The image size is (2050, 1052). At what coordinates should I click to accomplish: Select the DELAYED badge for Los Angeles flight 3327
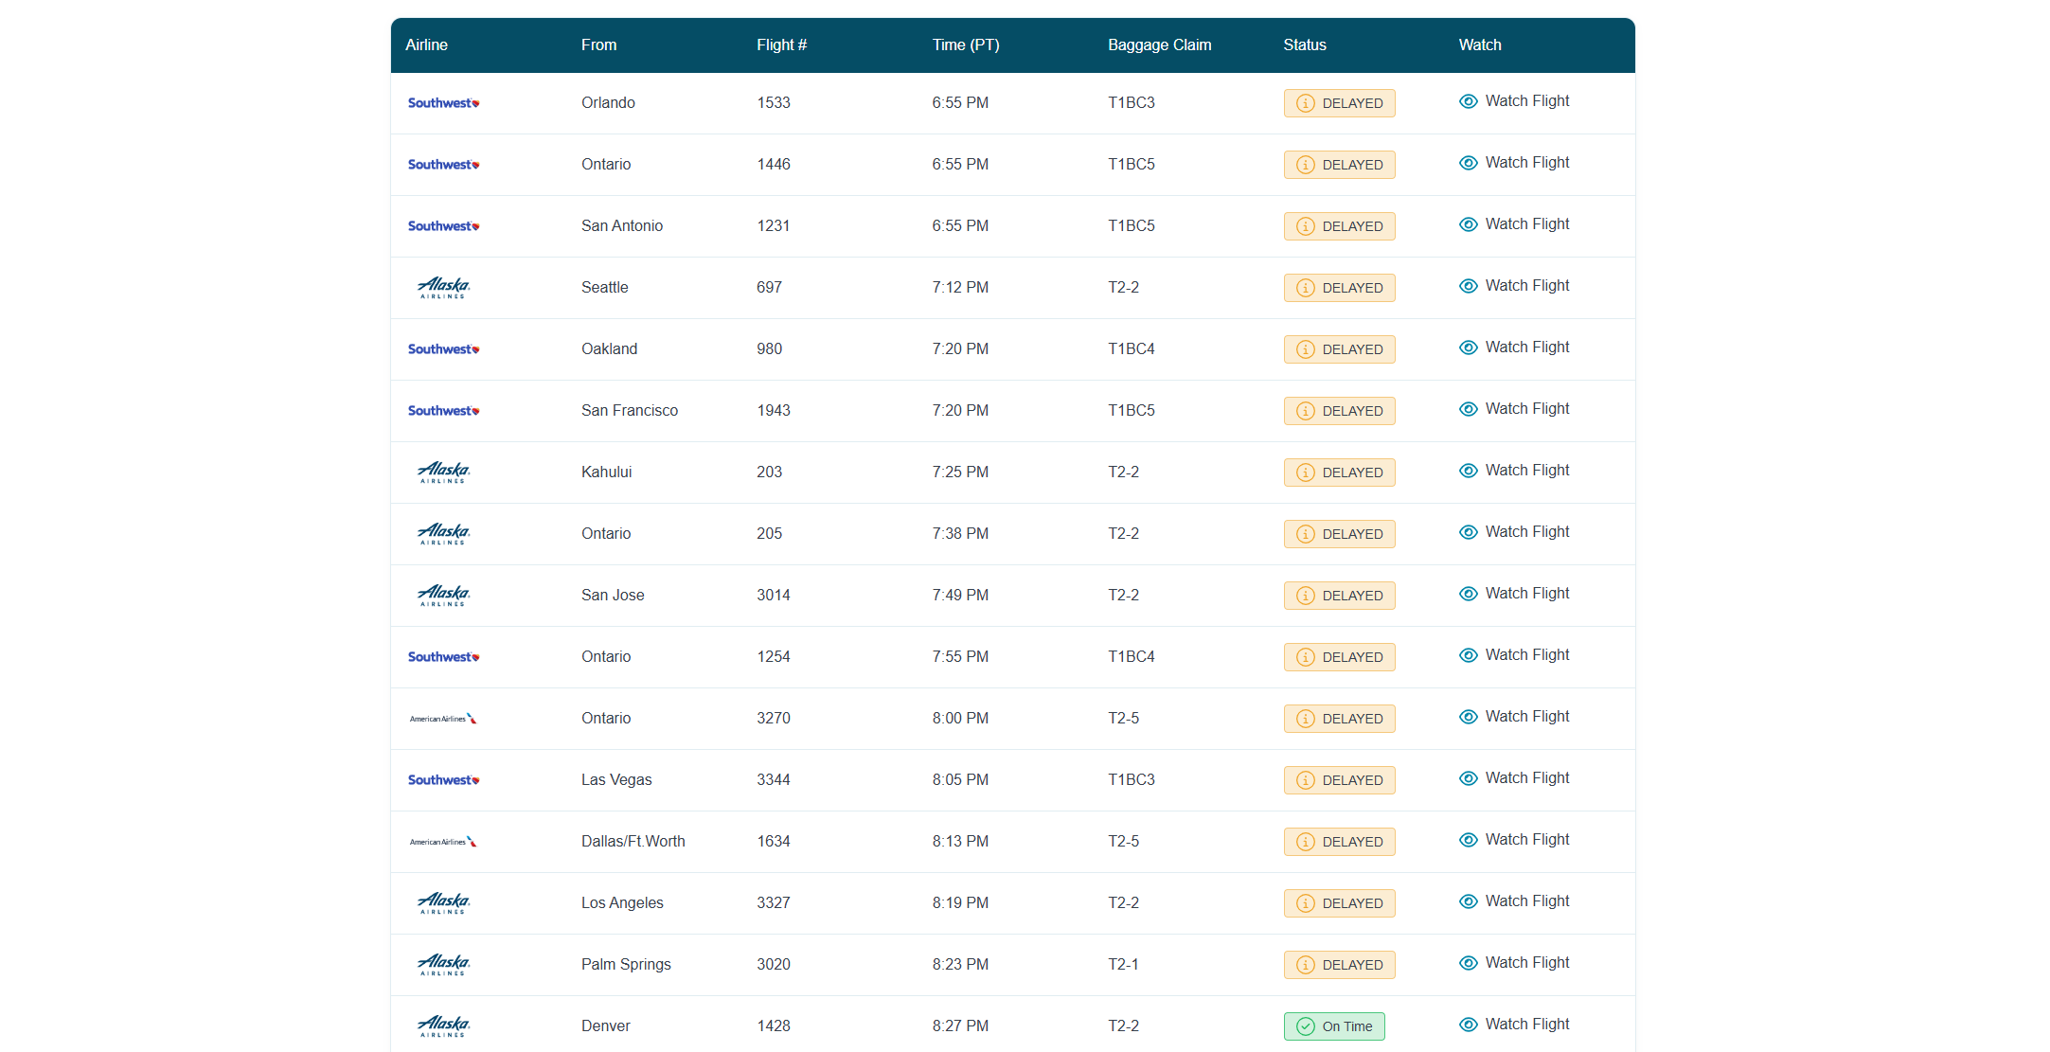click(x=1339, y=902)
